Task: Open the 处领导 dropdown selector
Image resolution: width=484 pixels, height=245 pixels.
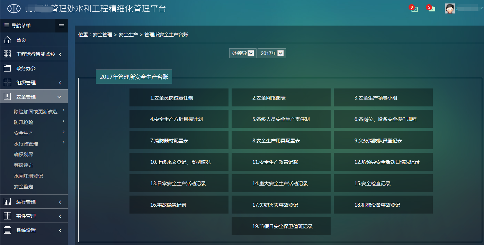Action: (x=243, y=53)
